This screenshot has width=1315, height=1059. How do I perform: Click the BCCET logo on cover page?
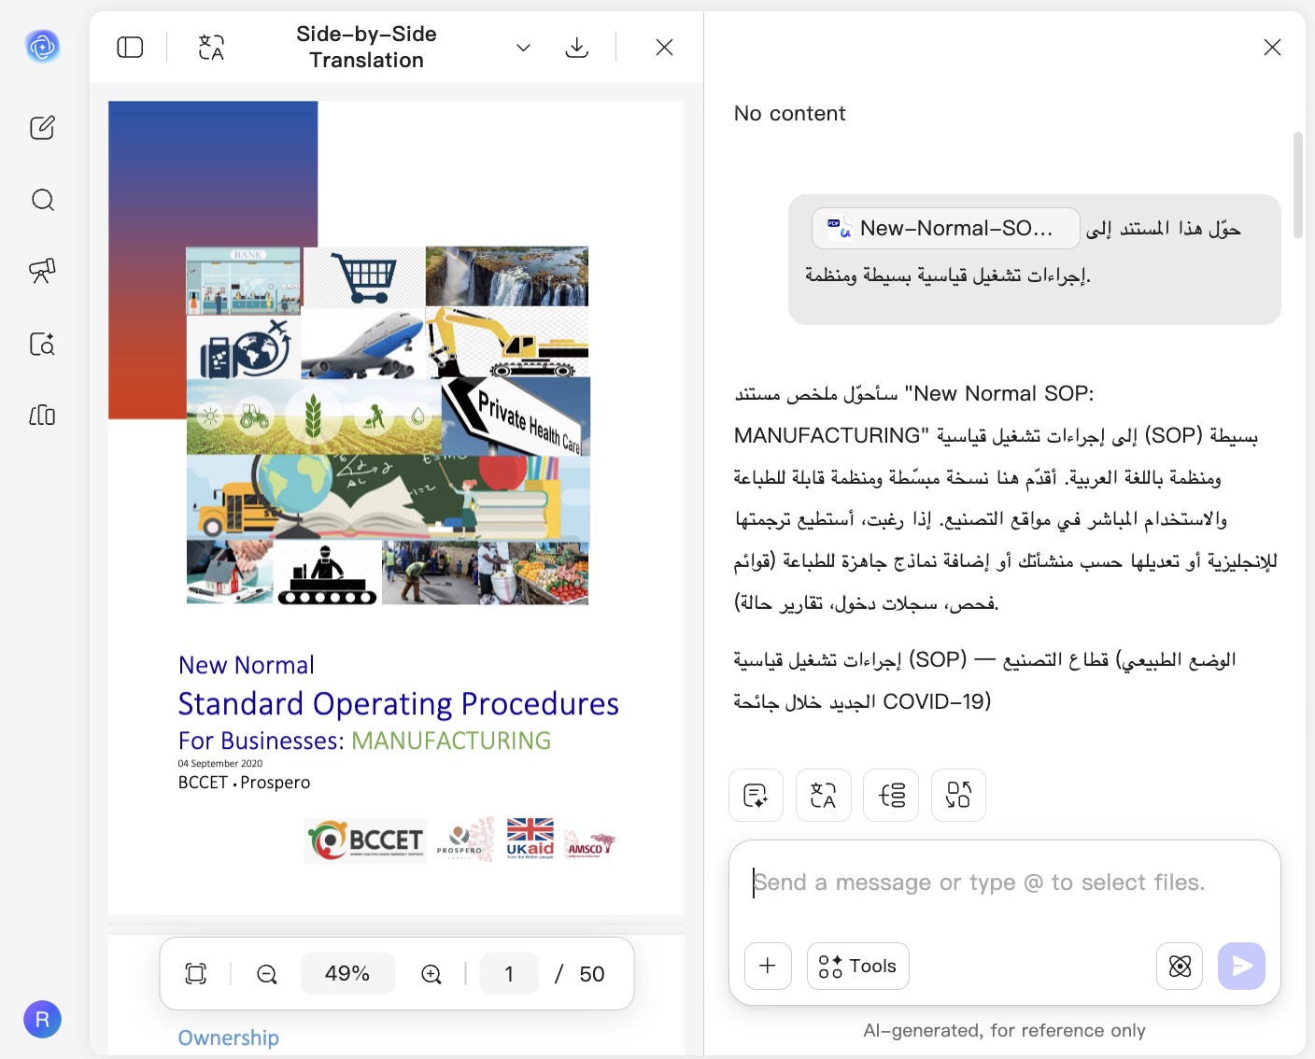click(366, 840)
